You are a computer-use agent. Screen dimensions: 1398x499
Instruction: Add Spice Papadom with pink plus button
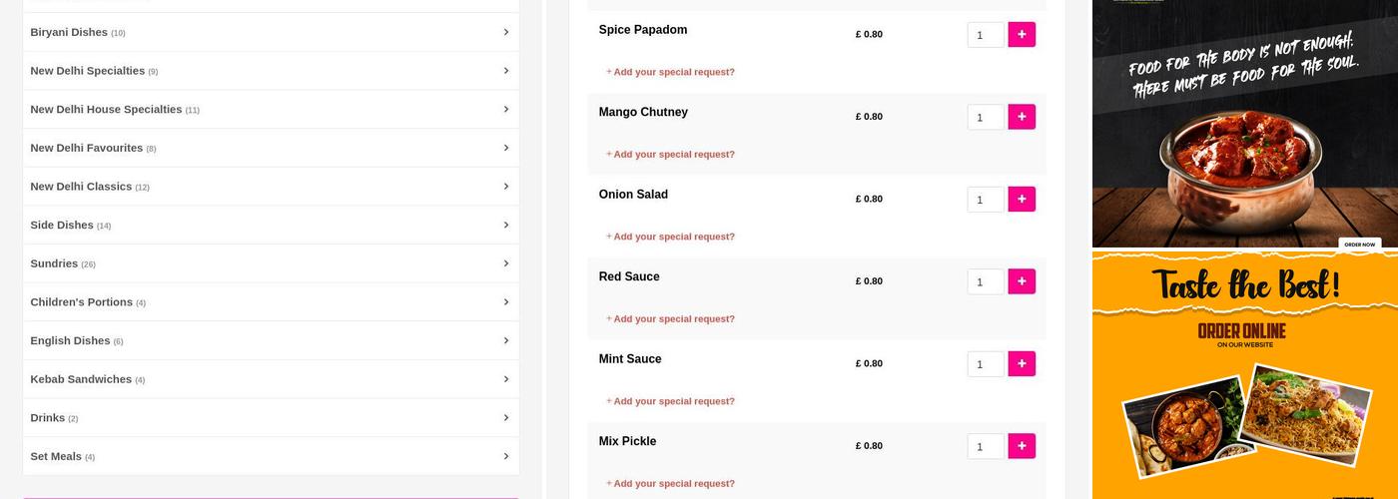click(x=1022, y=35)
